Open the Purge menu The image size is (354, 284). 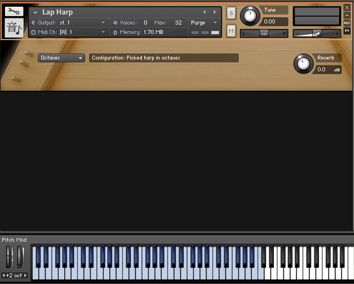(204, 23)
